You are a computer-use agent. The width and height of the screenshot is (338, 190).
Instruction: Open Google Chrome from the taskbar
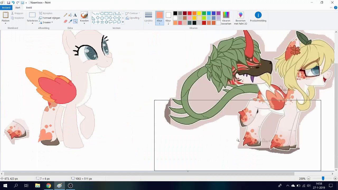click(48, 186)
